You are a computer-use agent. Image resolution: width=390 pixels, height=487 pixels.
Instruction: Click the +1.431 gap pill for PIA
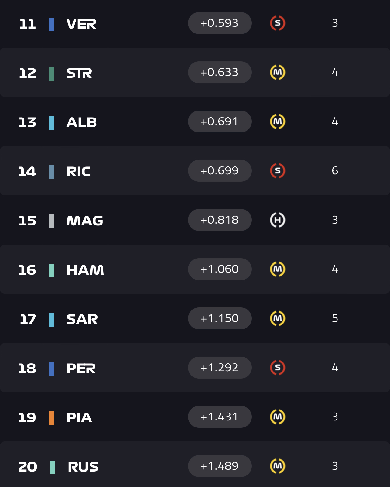[x=220, y=417]
